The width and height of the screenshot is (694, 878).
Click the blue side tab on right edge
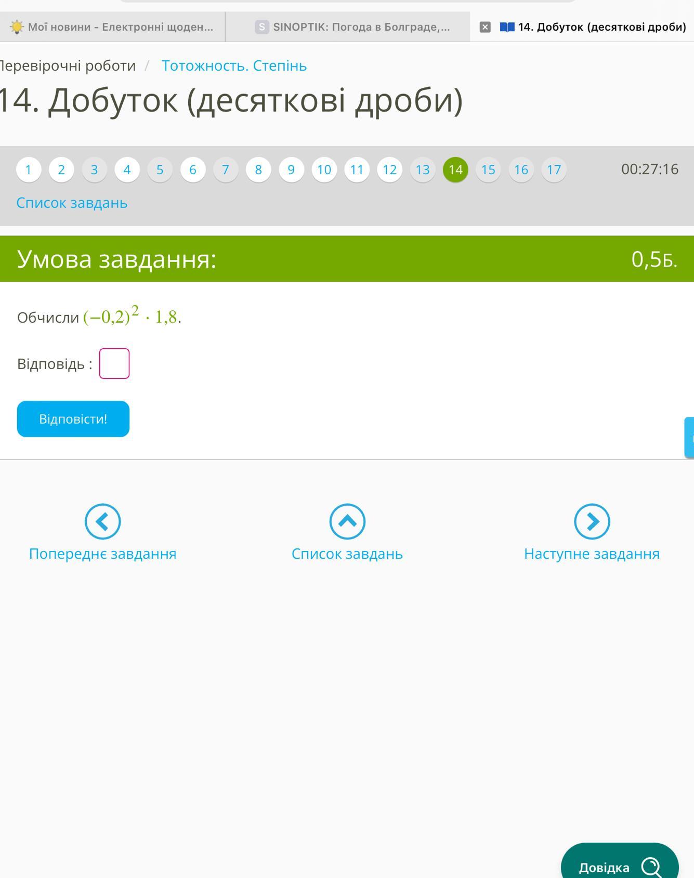point(689,437)
